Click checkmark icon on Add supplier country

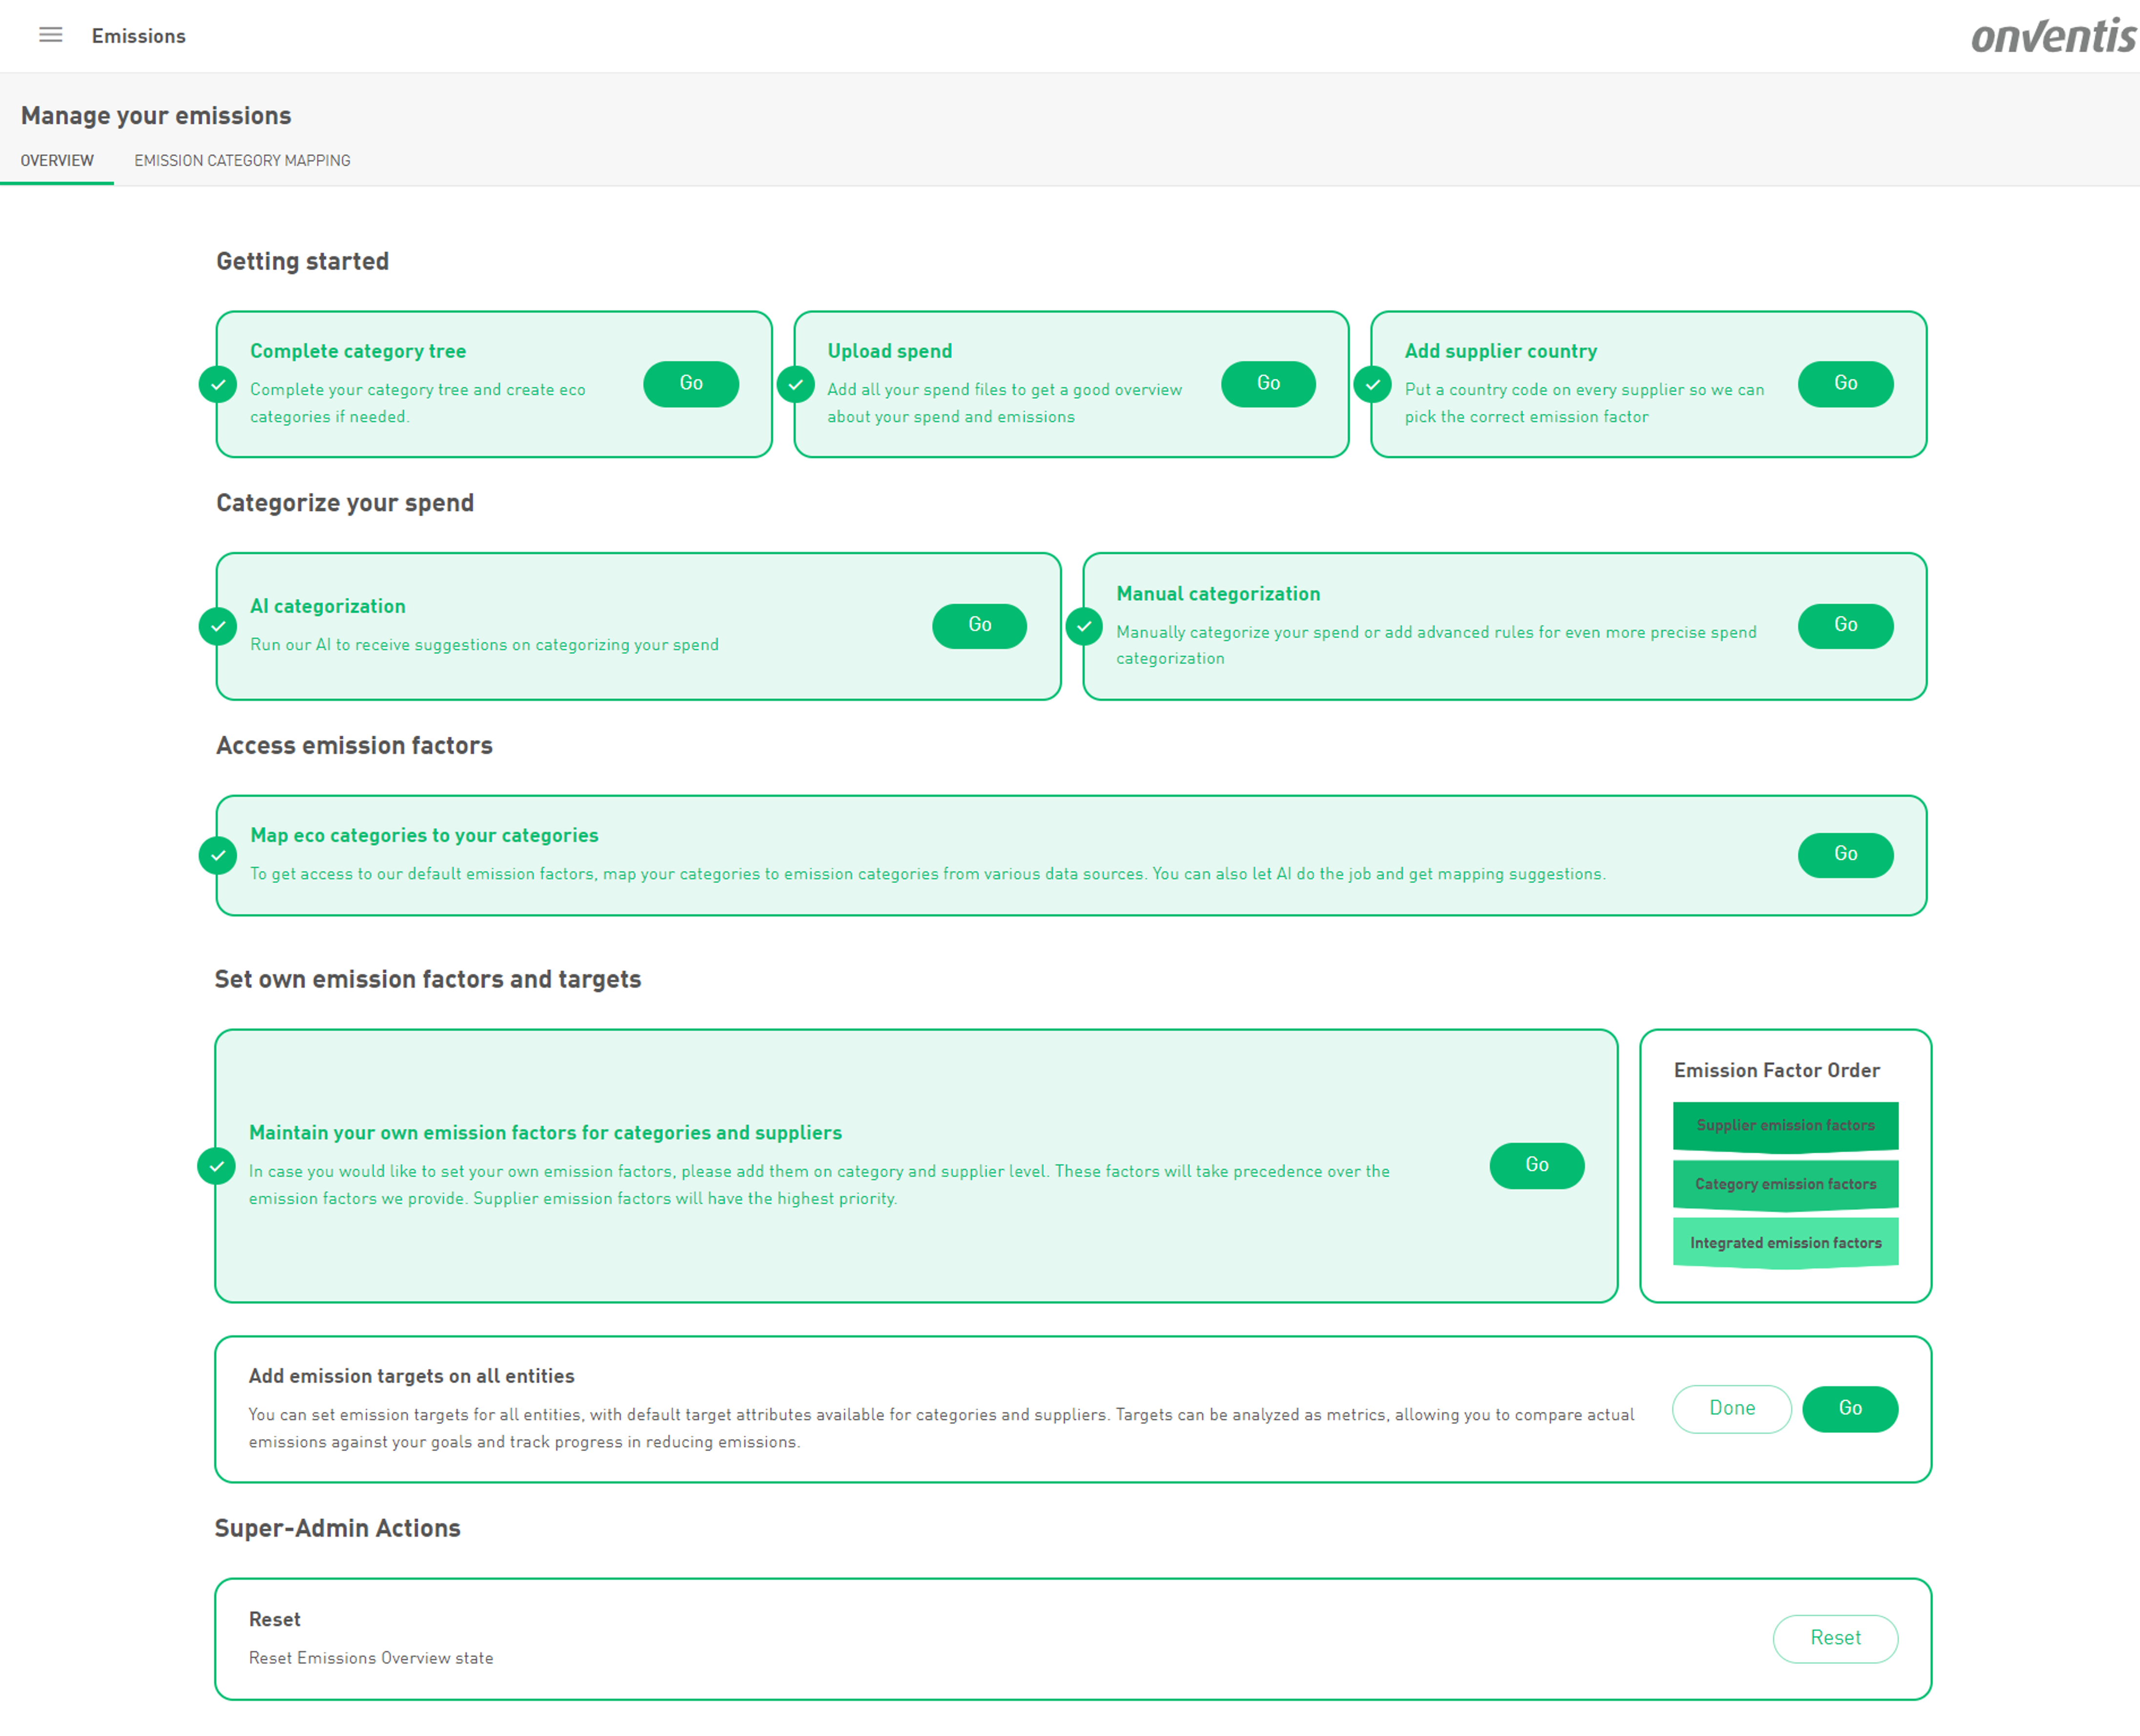coord(1372,384)
